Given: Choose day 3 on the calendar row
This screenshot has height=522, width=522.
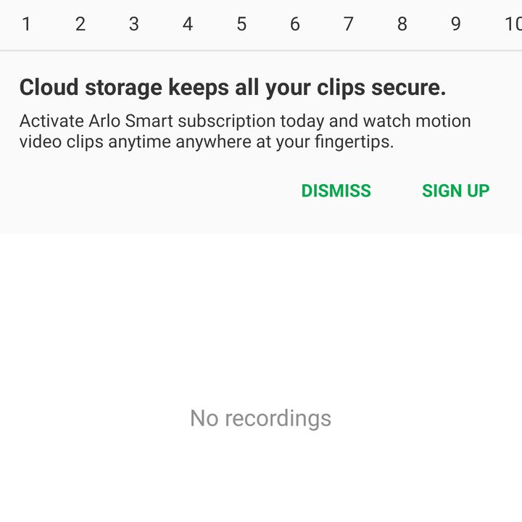Looking at the screenshot, I should (x=134, y=24).
